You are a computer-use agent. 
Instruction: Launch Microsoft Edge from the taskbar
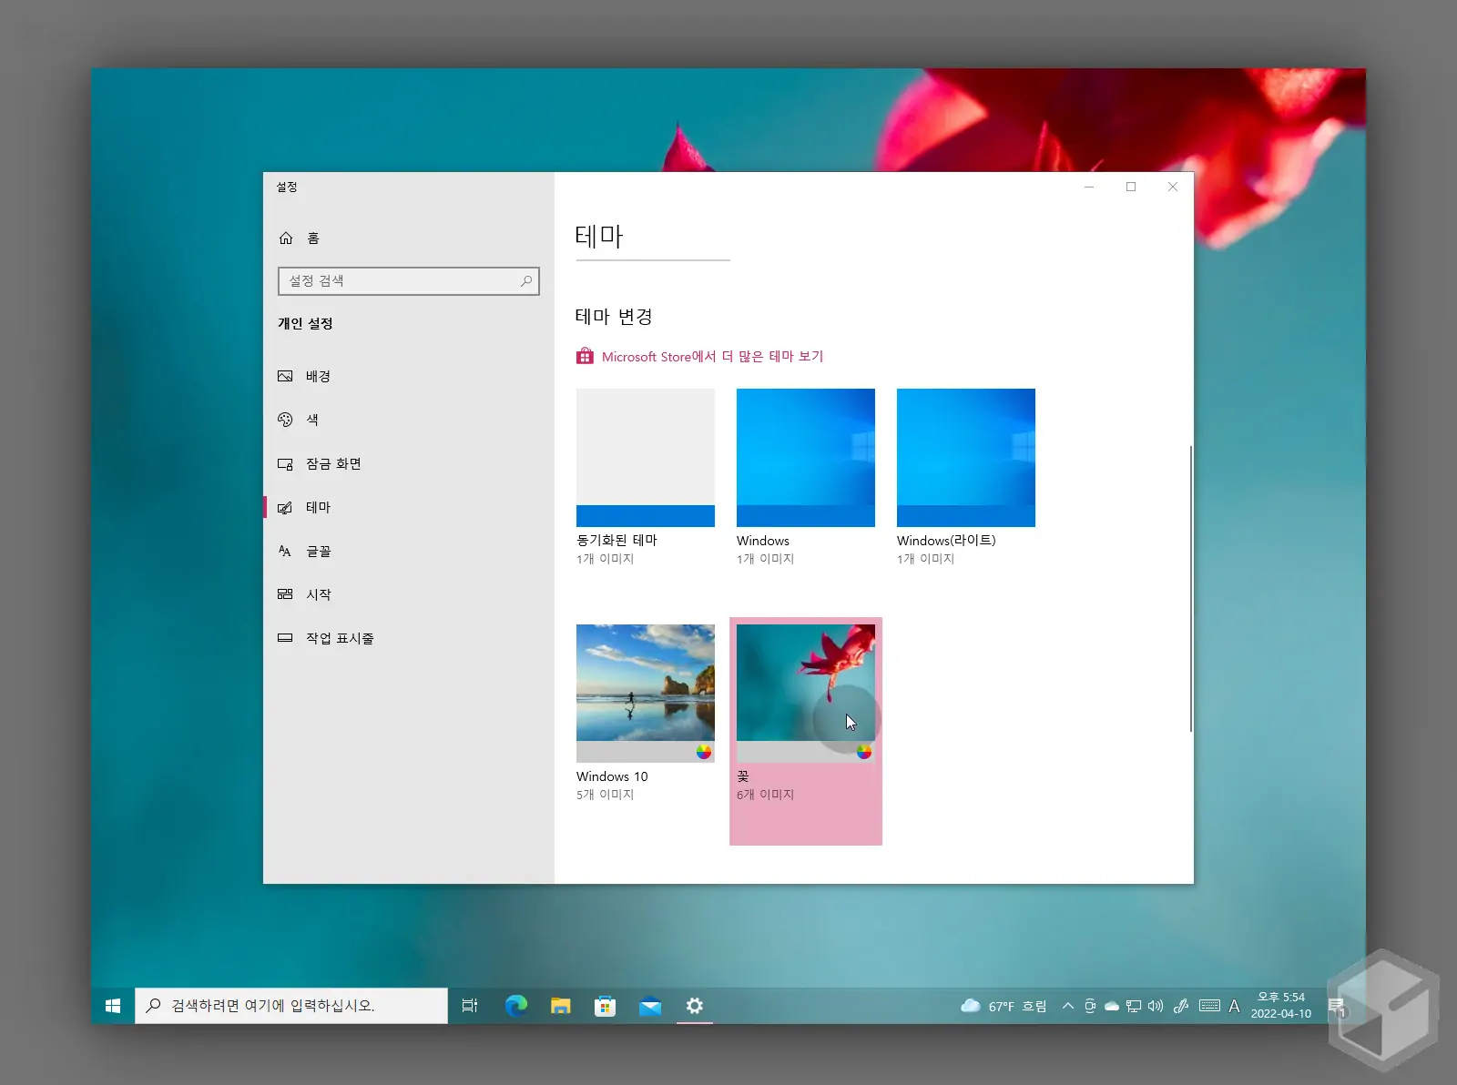coord(516,1006)
